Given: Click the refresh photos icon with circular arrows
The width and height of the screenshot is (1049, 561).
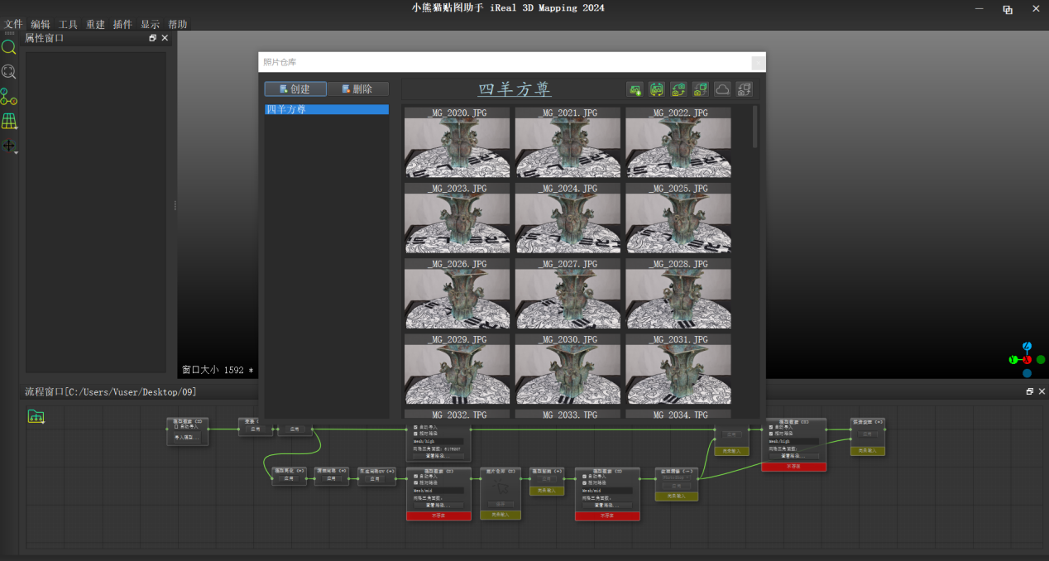Looking at the screenshot, I should tap(657, 89).
